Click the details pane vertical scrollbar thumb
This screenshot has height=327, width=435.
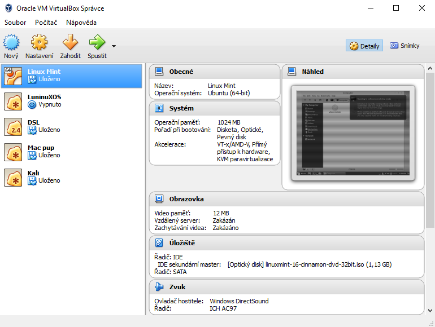(430, 150)
